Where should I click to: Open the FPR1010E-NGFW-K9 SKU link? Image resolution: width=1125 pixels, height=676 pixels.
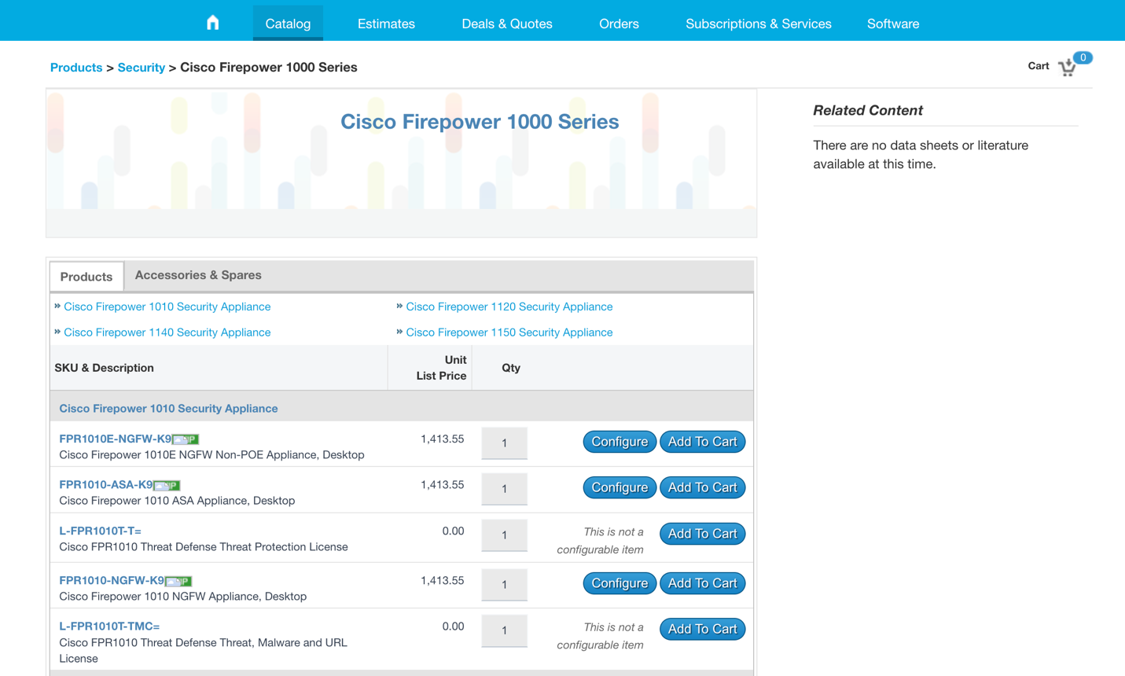(x=116, y=439)
